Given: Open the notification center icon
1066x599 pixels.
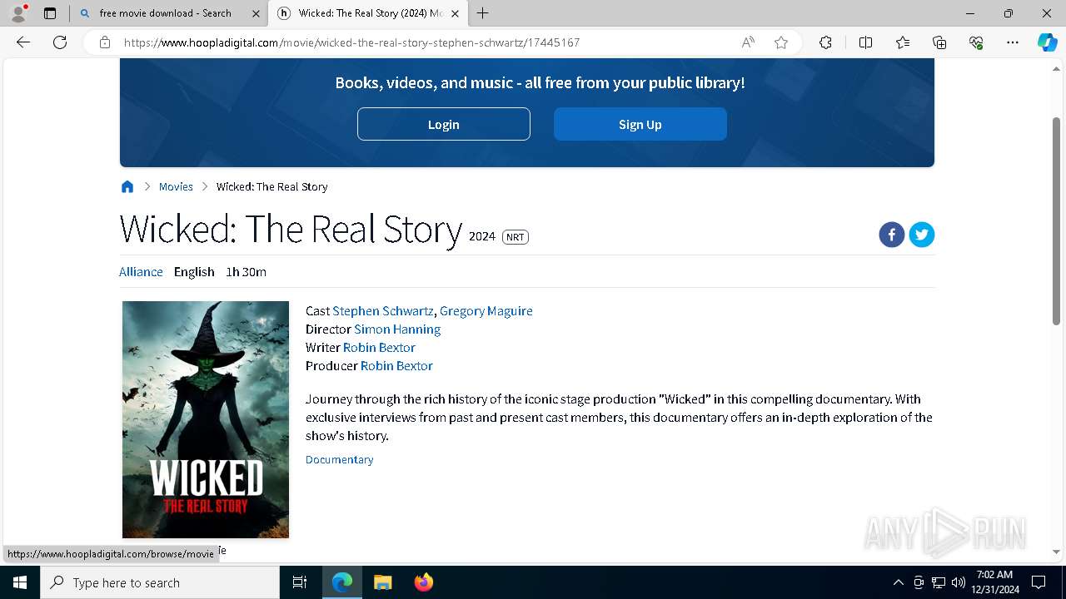Looking at the screenshot, I should click(1039, 582).
